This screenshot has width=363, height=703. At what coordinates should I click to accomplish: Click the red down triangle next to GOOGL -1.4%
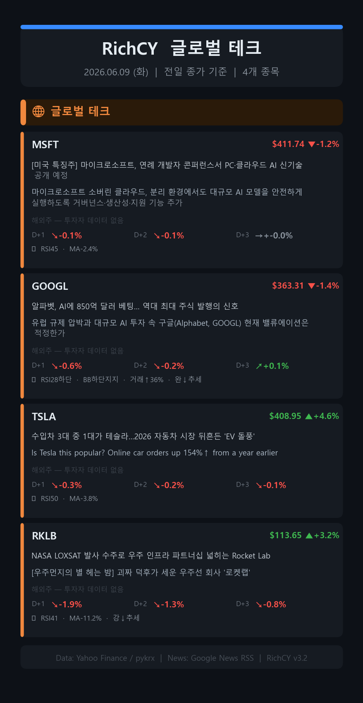tap(312, 286)
